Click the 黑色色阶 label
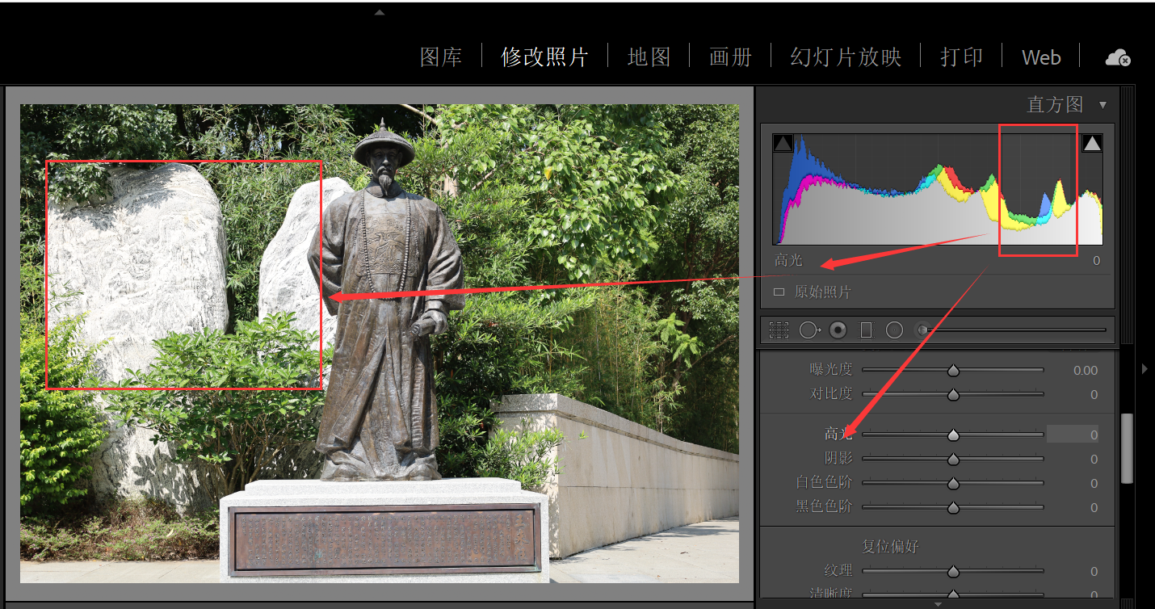 pyautogui.click(x=824, y=506)
